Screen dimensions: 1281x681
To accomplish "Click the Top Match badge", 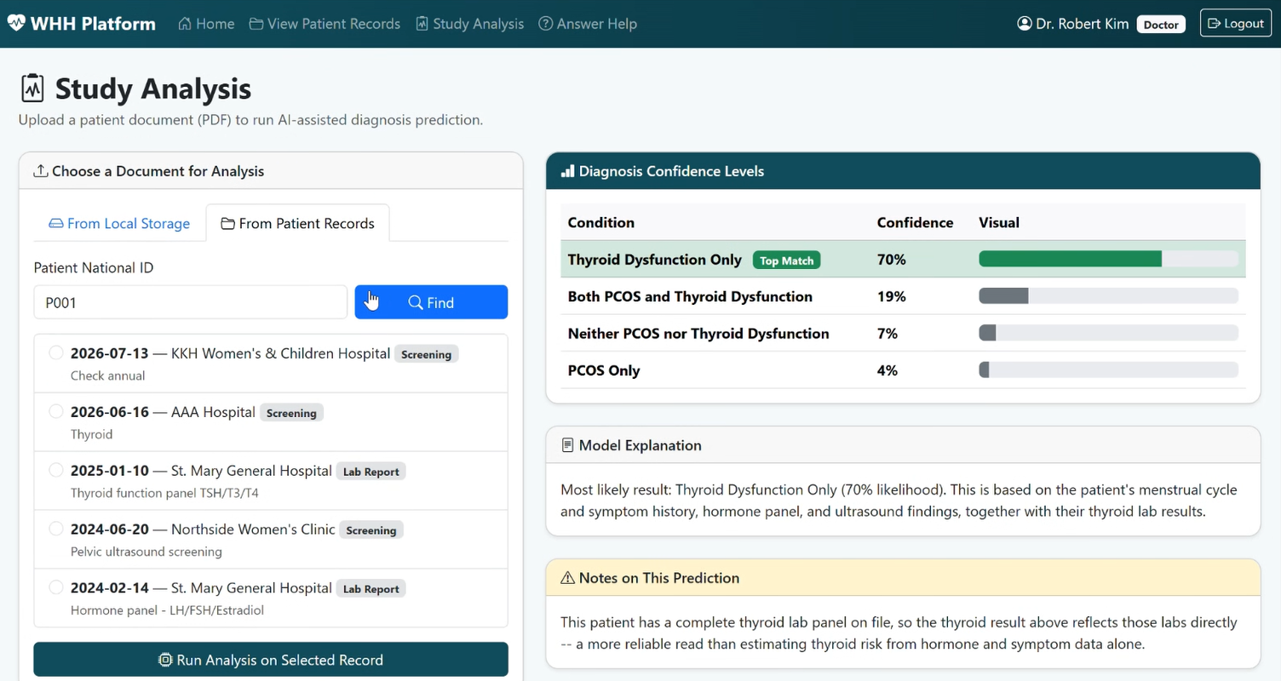I will [x=786, y=260].
